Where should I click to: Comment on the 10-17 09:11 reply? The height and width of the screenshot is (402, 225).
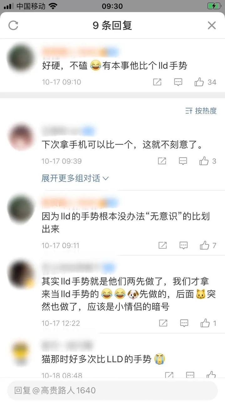(184, 245)
